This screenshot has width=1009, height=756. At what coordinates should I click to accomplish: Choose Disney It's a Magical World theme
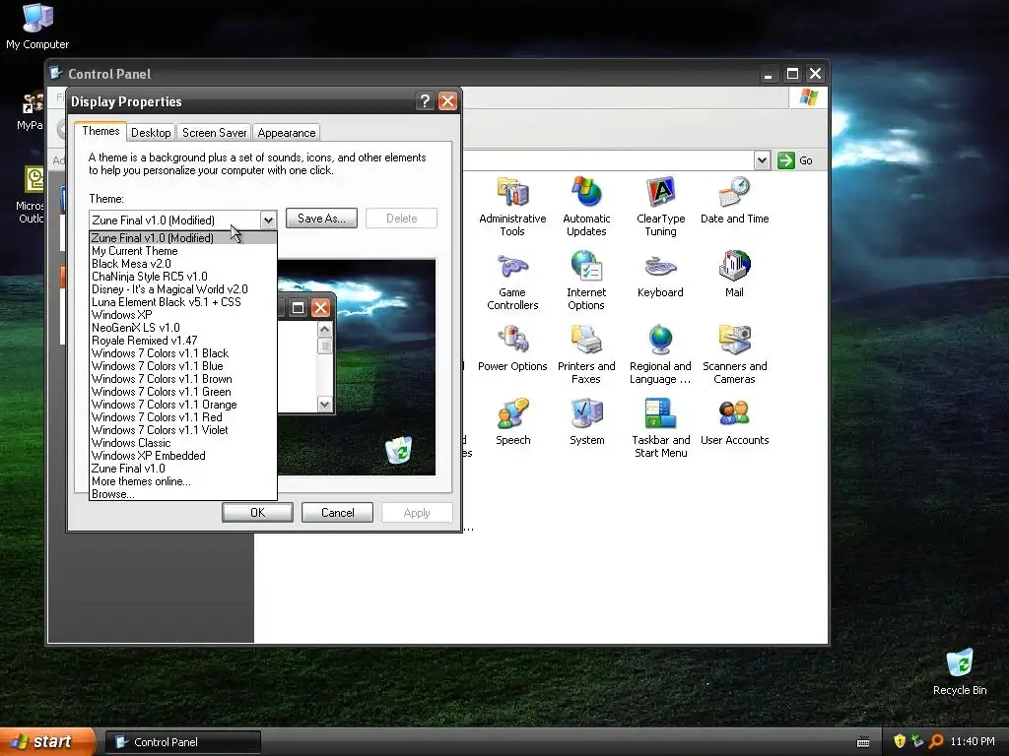[183, 289]
